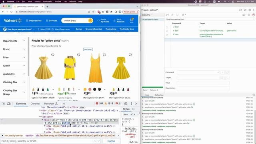
Task: Expand the Brand filter
Action: coord(14,49)
